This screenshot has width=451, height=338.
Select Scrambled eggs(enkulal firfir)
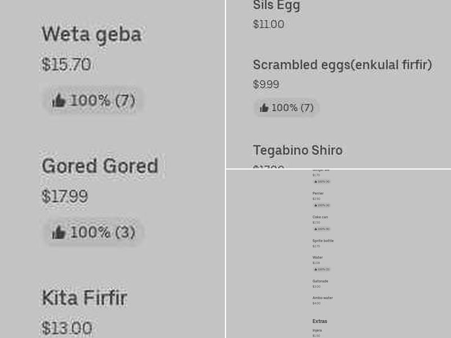click(x=342, y=65)
